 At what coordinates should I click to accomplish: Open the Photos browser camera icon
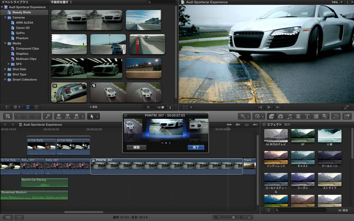[280, 117]
